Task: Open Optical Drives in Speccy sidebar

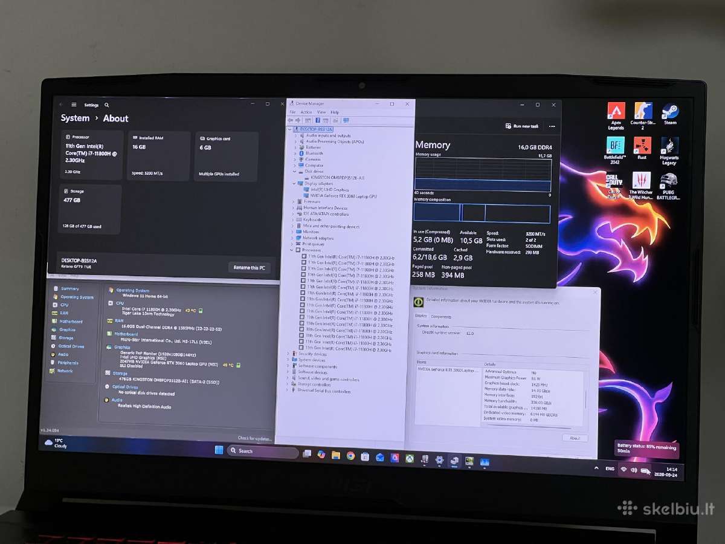Action: [x=68, y=346]
